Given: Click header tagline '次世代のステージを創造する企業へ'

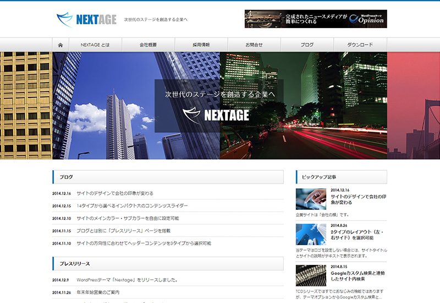Looking at the screenshot, I should (156, 19).
